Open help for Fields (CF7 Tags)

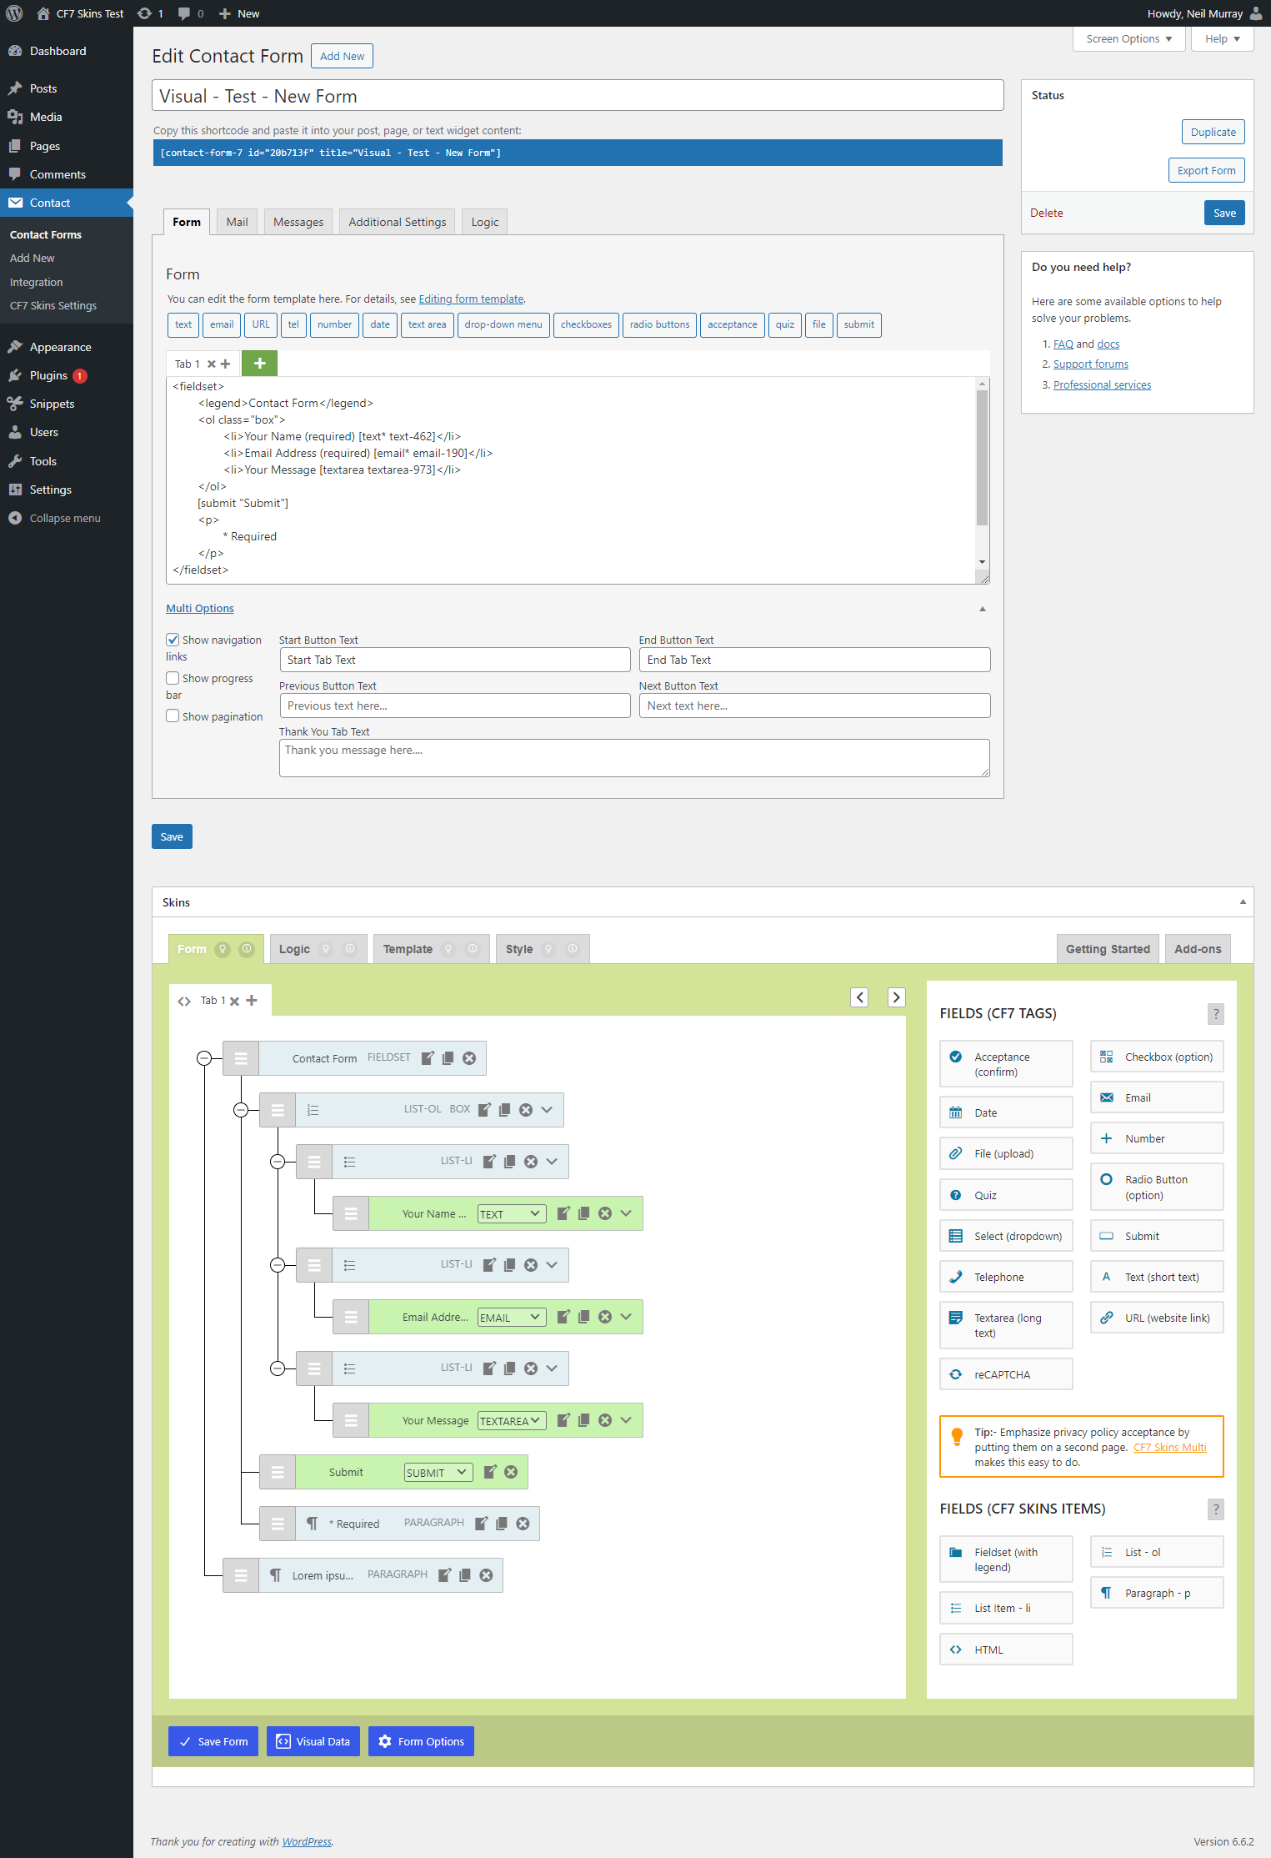coord(1215,1014)
